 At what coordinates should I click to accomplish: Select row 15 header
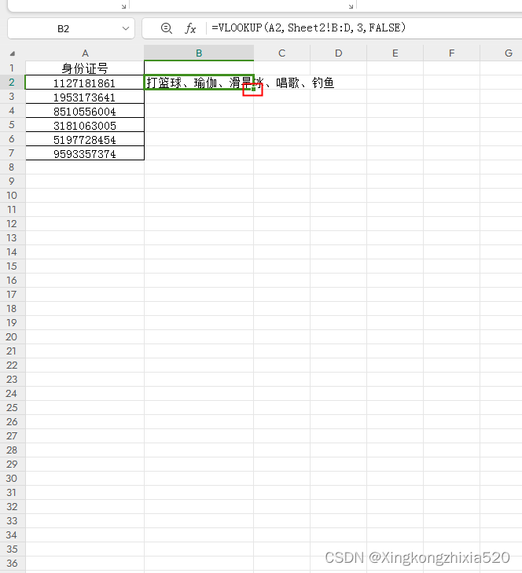point(12,266)
